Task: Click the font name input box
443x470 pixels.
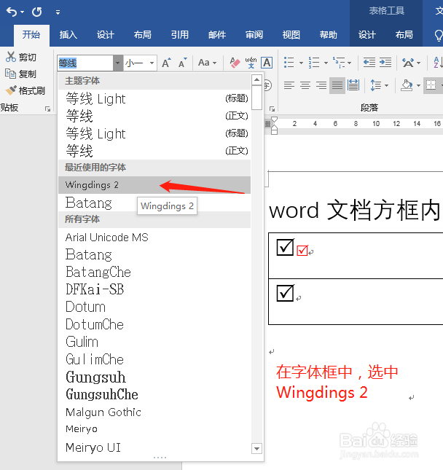Action: pyautogui.click(x=85, y=63)
